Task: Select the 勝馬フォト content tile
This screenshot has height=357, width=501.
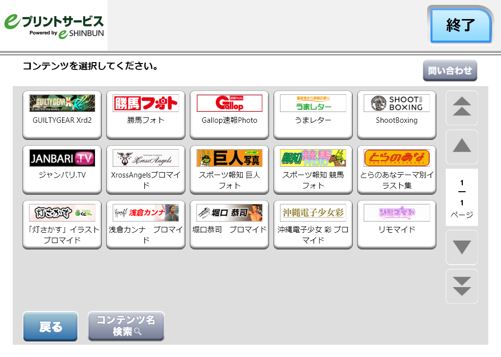Action: [146, 115]
